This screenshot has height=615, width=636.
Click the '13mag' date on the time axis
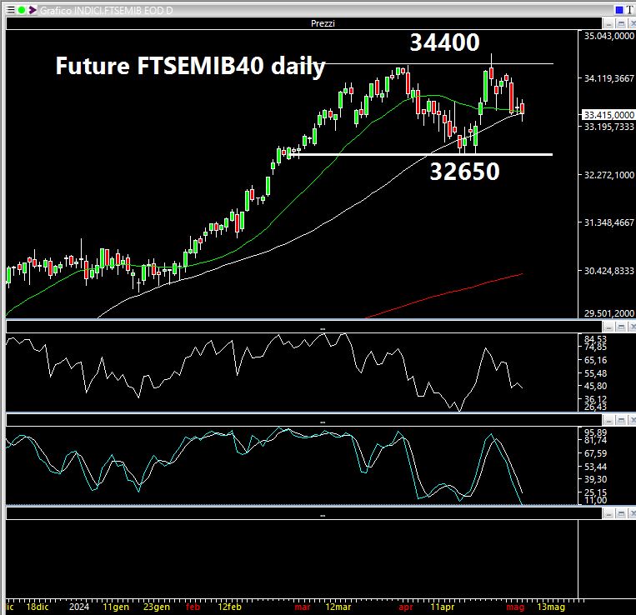(x=551, y=607)
